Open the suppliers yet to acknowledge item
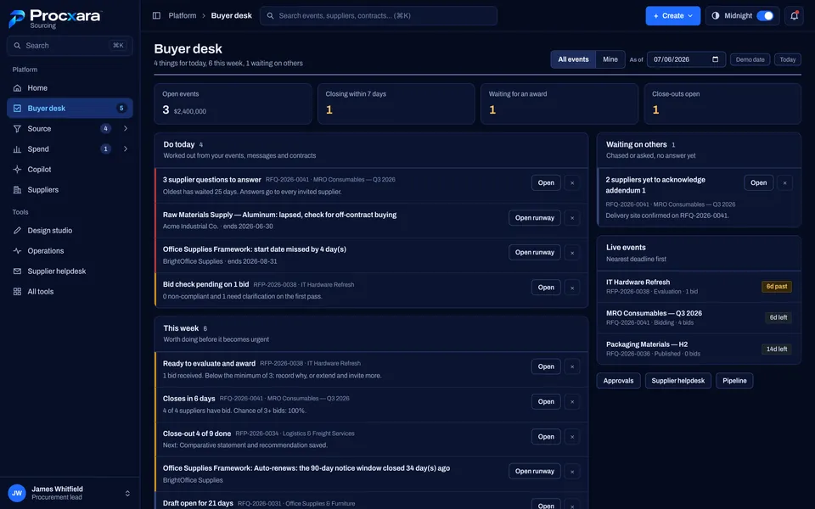 point(758,183)
